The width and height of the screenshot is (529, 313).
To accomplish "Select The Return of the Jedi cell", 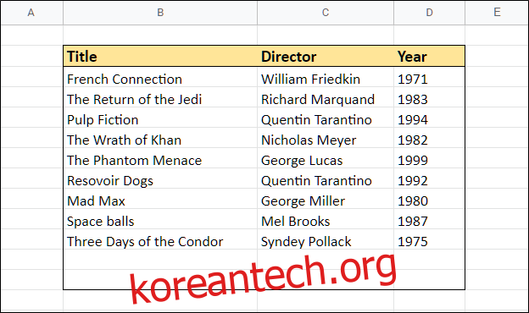I will 160,100.
